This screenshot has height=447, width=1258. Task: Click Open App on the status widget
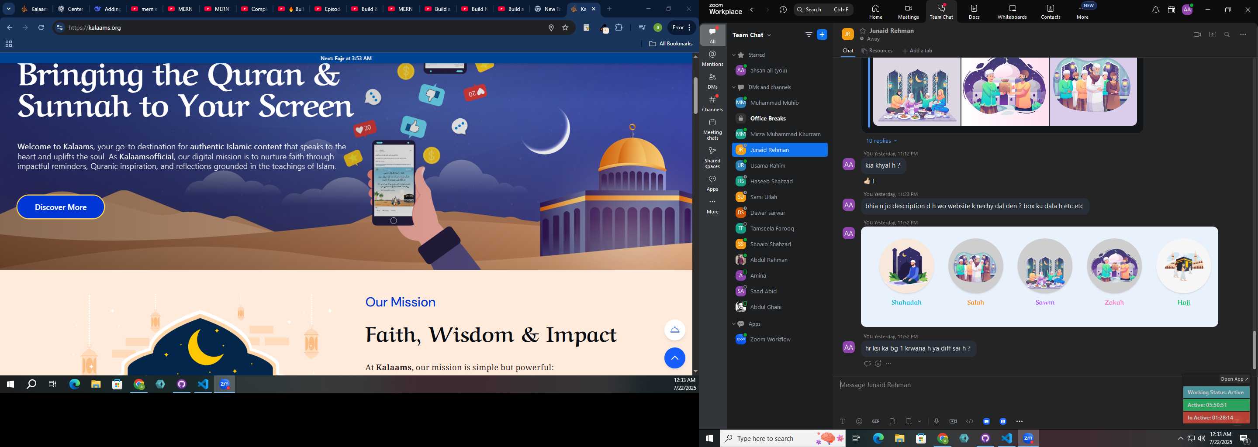pos(1234,379)
